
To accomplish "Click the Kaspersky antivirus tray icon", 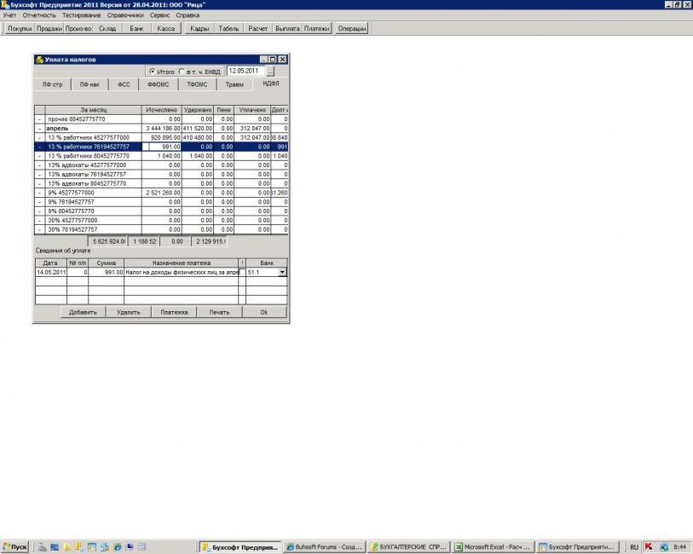I will (x=649, y=546).
